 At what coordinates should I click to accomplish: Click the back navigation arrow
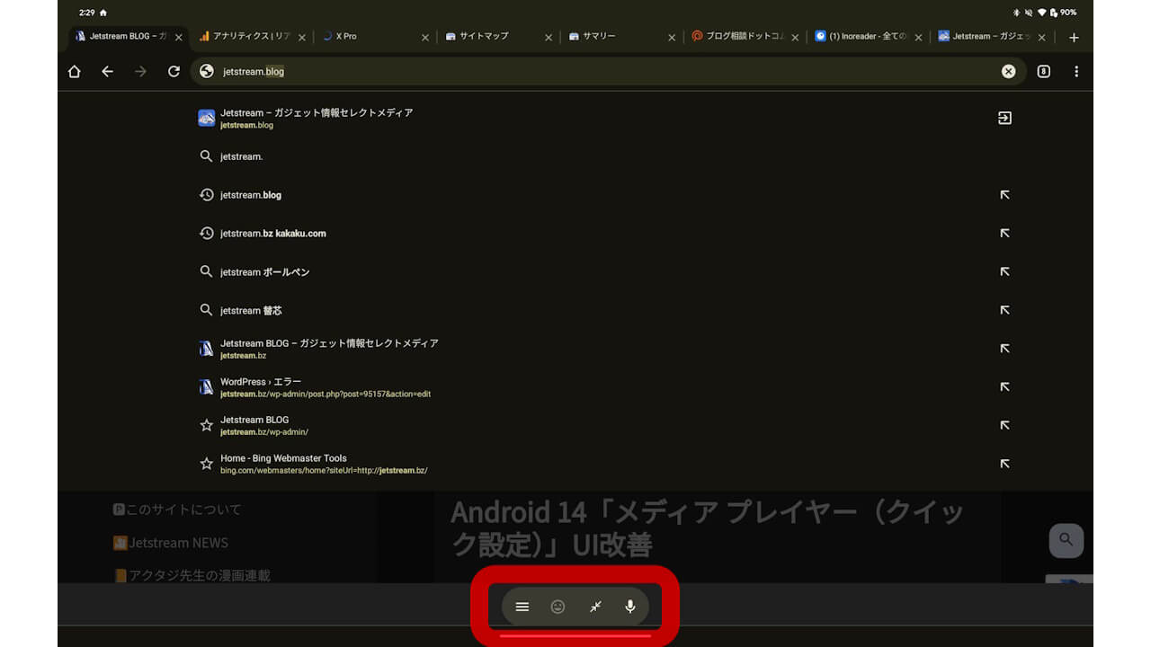point(108,72)
